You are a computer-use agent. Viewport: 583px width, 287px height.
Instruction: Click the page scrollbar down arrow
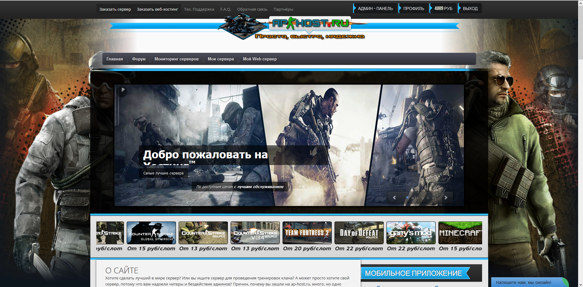[581, 285]
